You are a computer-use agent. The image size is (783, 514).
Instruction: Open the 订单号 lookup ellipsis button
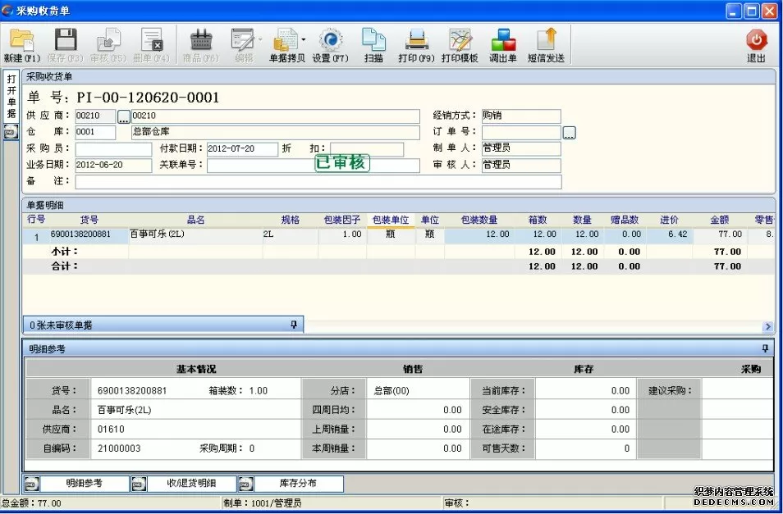[569, 133]
